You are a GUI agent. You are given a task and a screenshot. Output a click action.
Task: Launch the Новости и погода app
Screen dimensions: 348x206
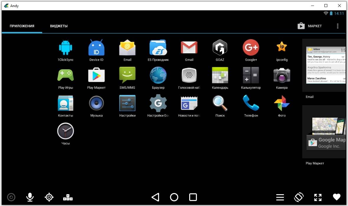[x=189, y=103]
